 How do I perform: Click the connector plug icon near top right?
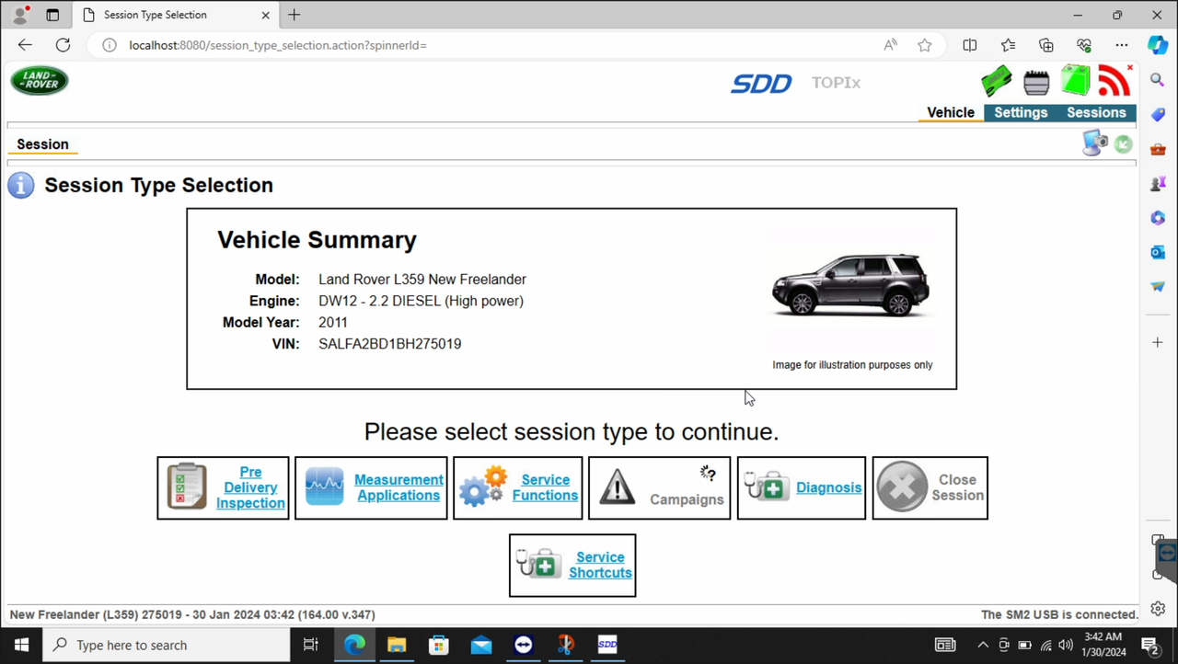[1036, 81]
